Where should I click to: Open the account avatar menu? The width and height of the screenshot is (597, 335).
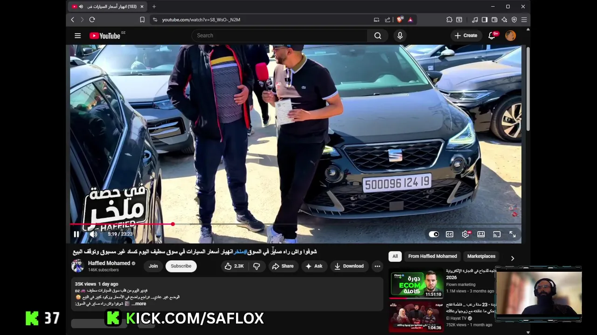coord(511,35)
